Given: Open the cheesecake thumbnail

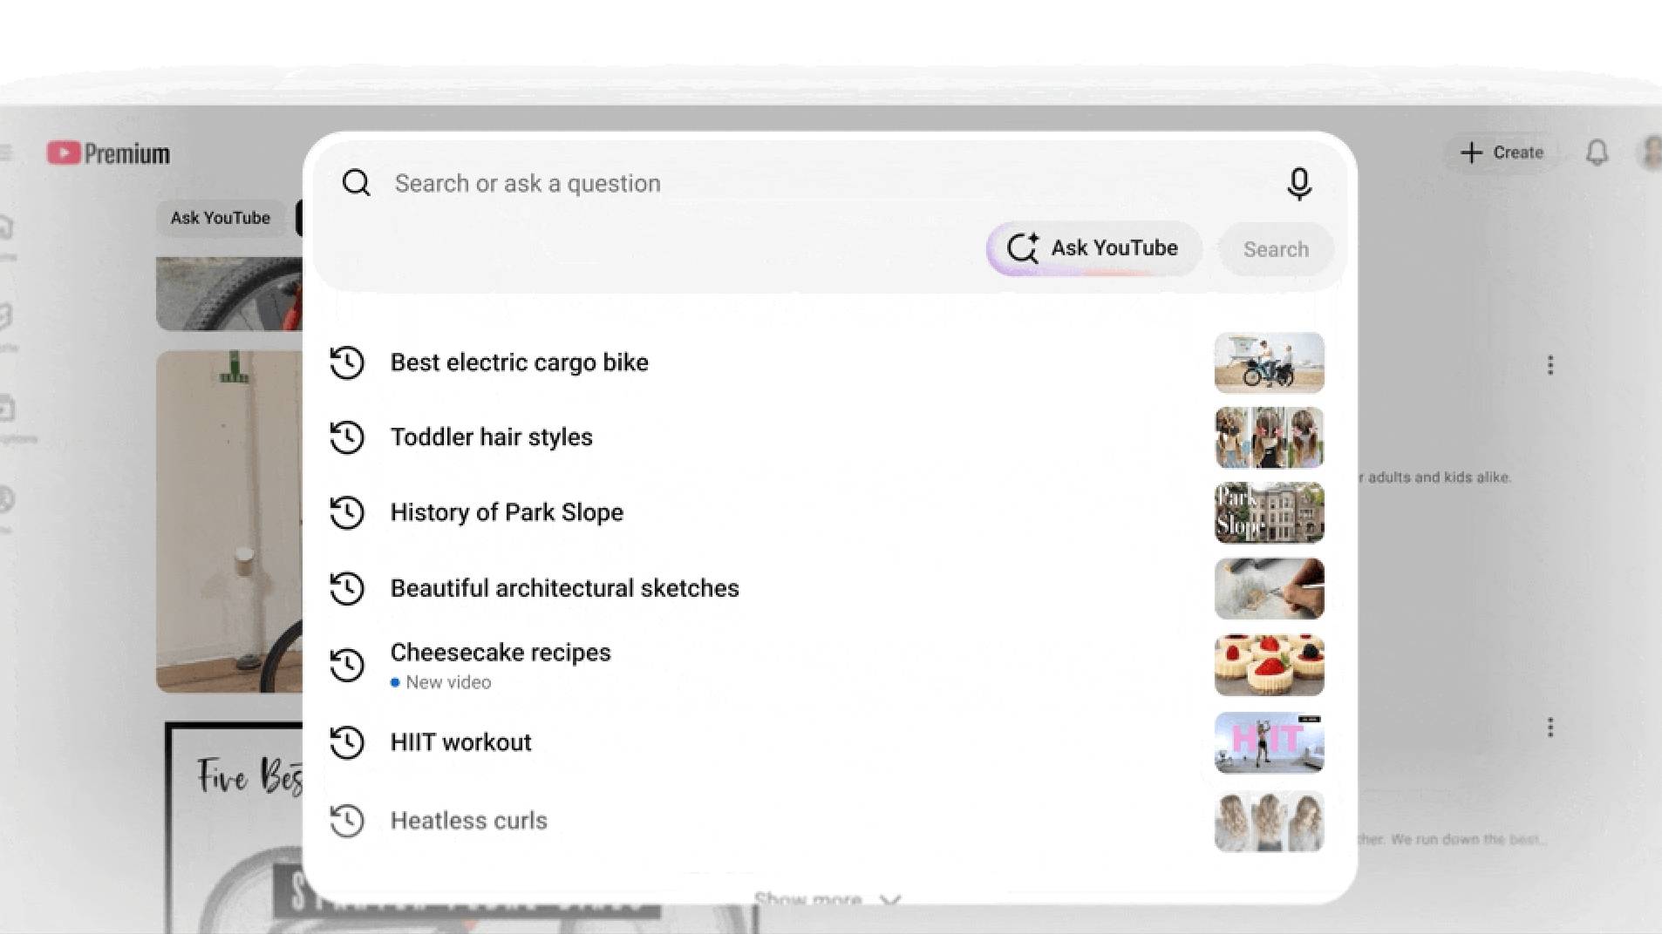Looking at the screenshot, I should (x=1269, y=665).
